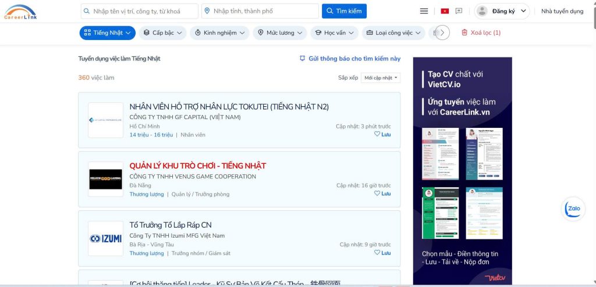Open the Mới cập nhật sort dropdown
Image resolution: width=596 pixels, height=287 pixels.
click(381, 78)
